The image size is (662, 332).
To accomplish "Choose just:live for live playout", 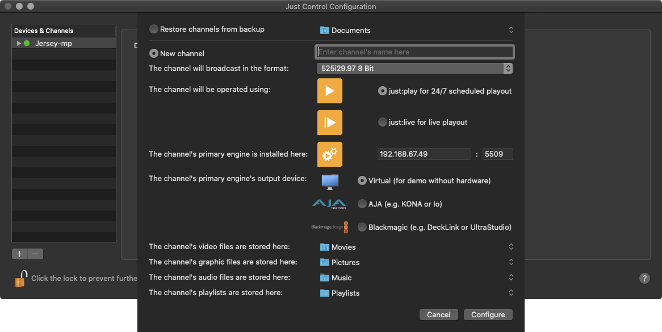I will point(382,122).
